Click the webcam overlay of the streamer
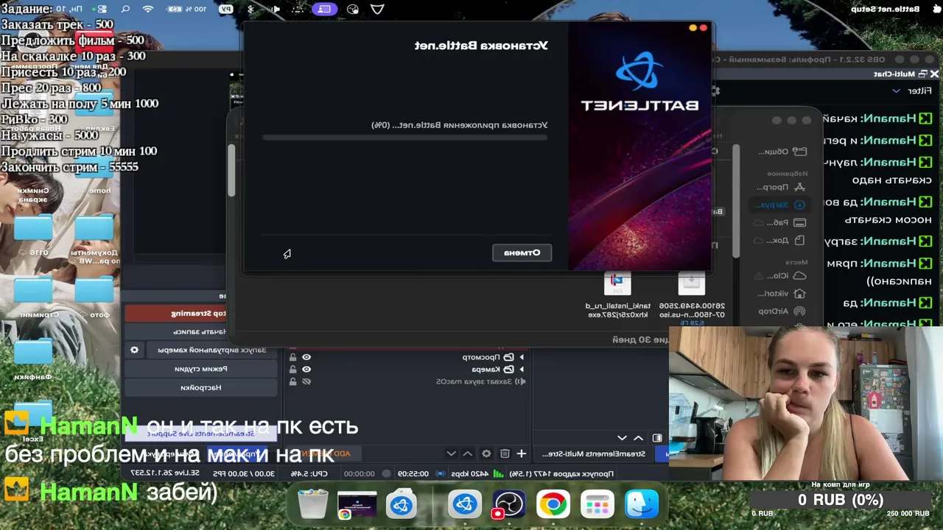The height and width of the screenshot is (530, 943). click(x=806, y=403)
